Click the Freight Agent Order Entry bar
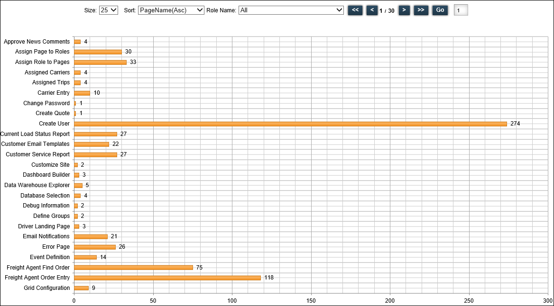Image resolution: width=554 pixels, height=306 pixels. (x=167, y=278)
